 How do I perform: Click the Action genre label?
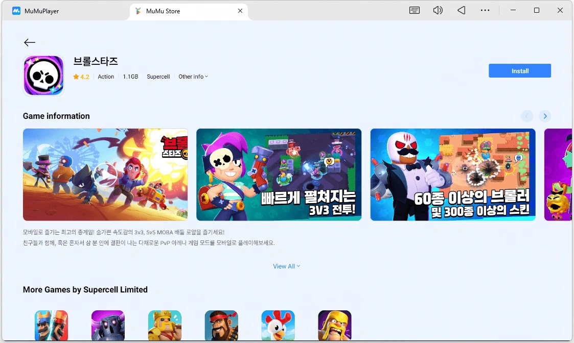(x=106, y=77)
